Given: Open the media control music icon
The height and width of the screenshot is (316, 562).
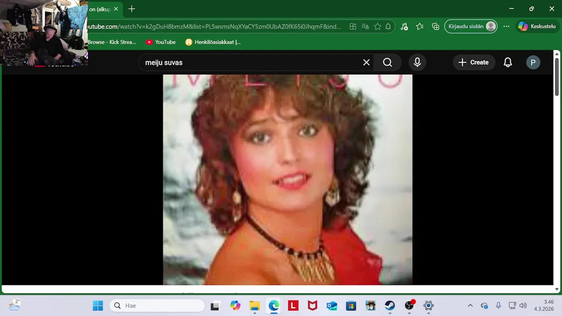Looking at the screenshot, I should 404,26.
